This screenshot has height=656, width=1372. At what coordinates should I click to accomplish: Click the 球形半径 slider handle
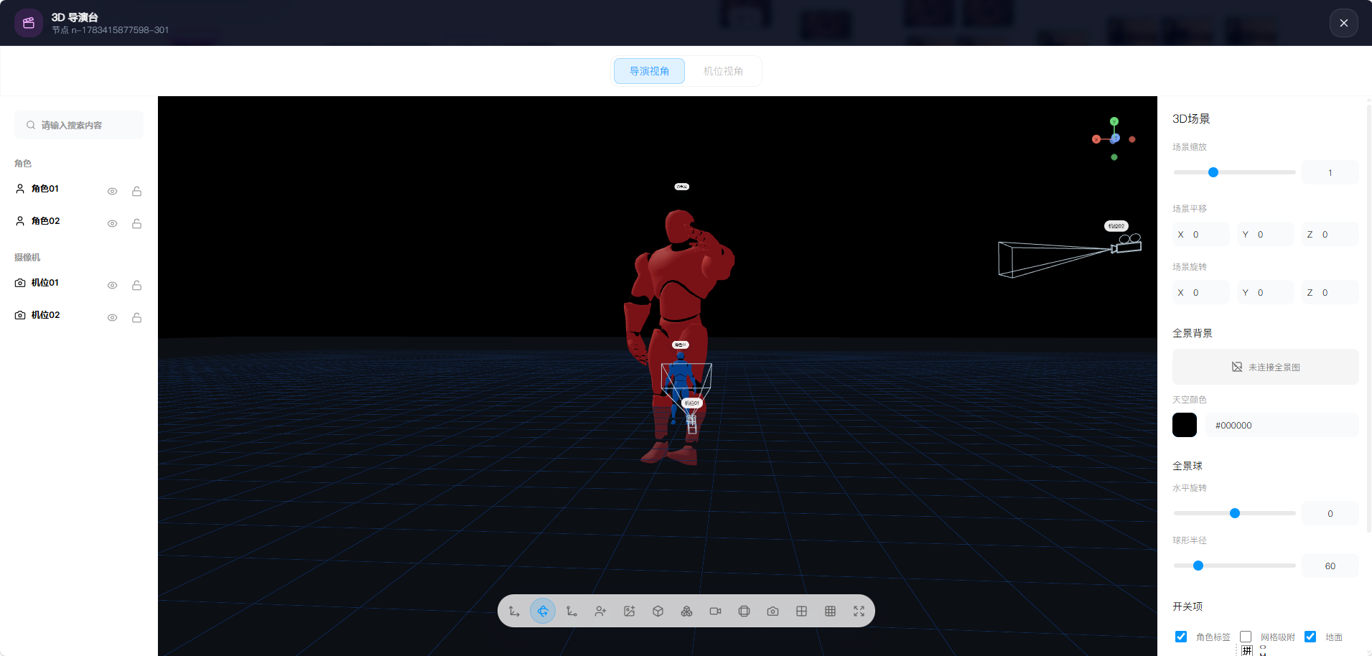pyautogui.click(x=1198, y=566)
